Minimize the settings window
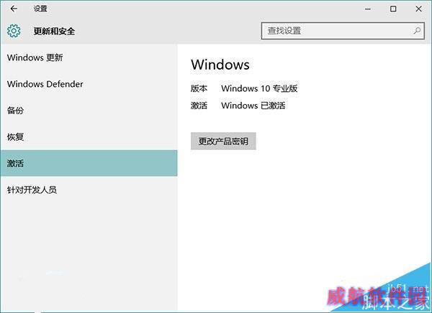 (x=368, y=9)
